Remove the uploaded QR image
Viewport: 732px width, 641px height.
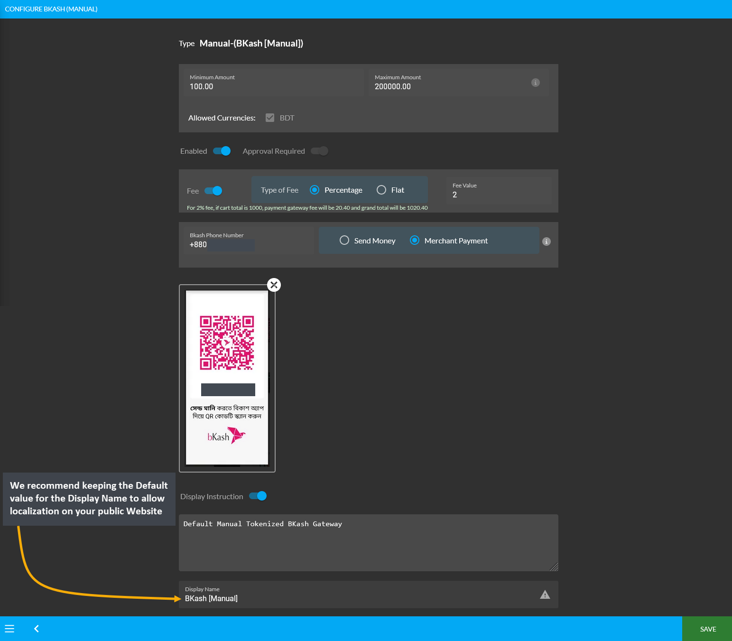[x=274, y=285]
